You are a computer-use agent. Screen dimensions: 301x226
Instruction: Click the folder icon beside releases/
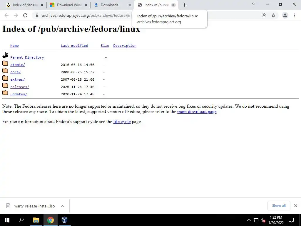[x=5, y=85]
